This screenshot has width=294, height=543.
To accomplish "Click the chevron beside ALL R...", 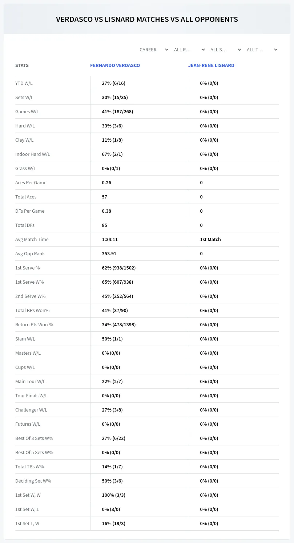I will click(x=203, y=50).
